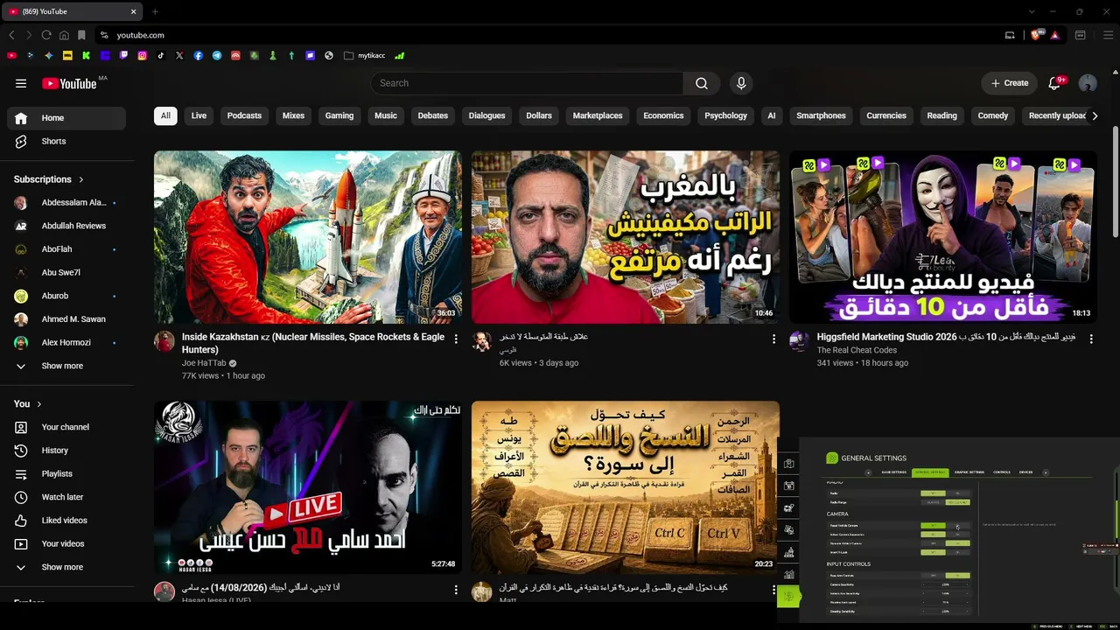Open the Facebook bookmark

pyautogui.click(x=199, y=55)
